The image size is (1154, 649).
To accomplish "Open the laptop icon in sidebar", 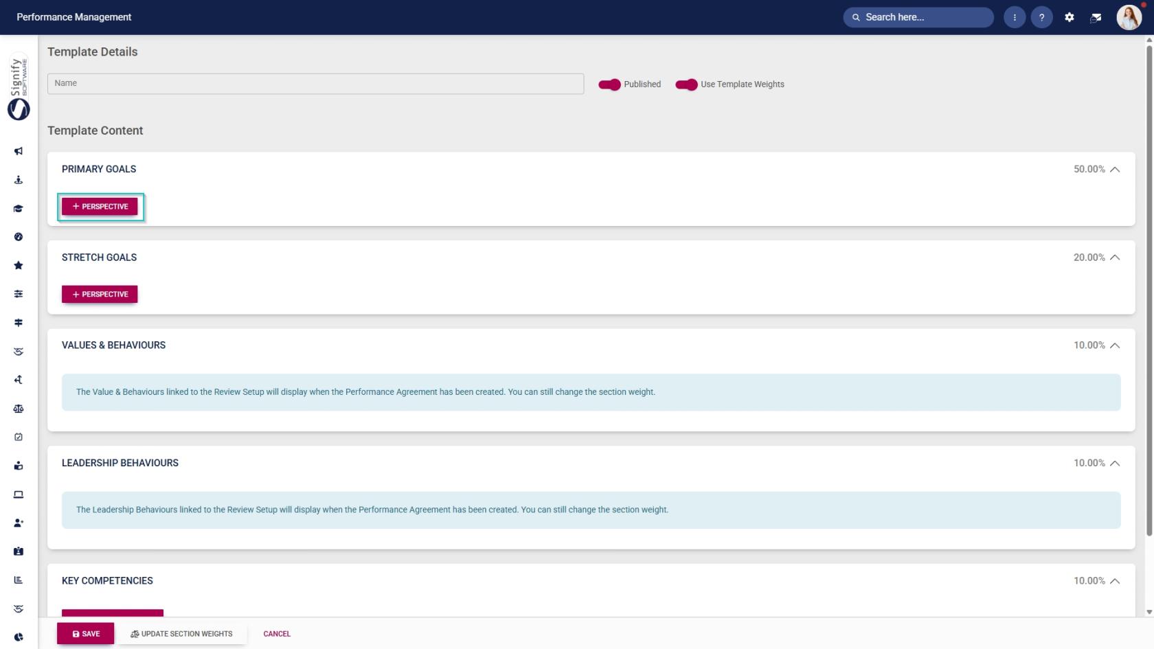I will click(x=19, y=494).
